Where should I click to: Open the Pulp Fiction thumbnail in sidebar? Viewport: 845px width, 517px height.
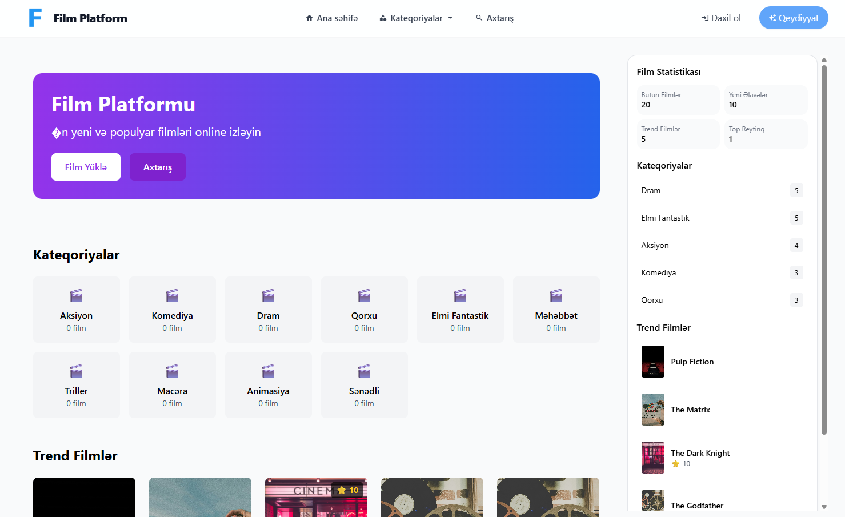[652, 362]
